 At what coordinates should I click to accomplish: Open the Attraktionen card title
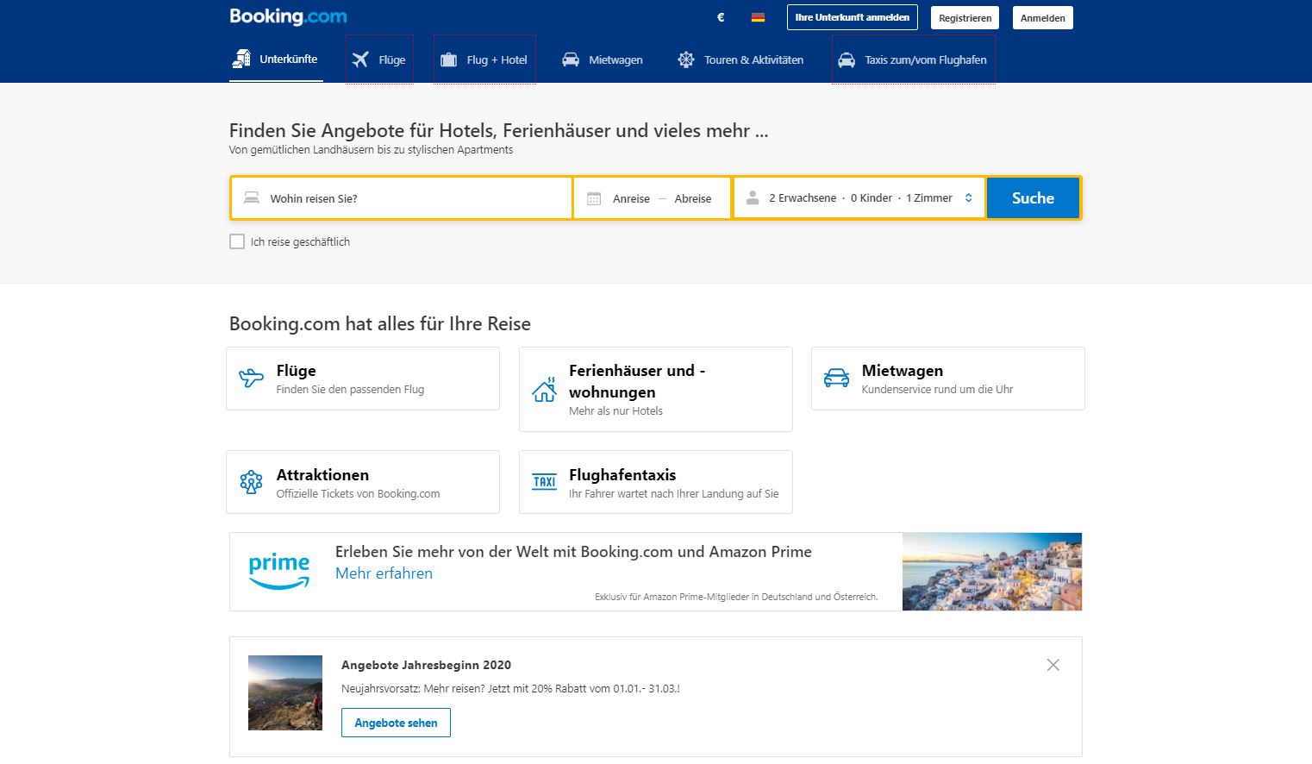click(x=322, y=475)
